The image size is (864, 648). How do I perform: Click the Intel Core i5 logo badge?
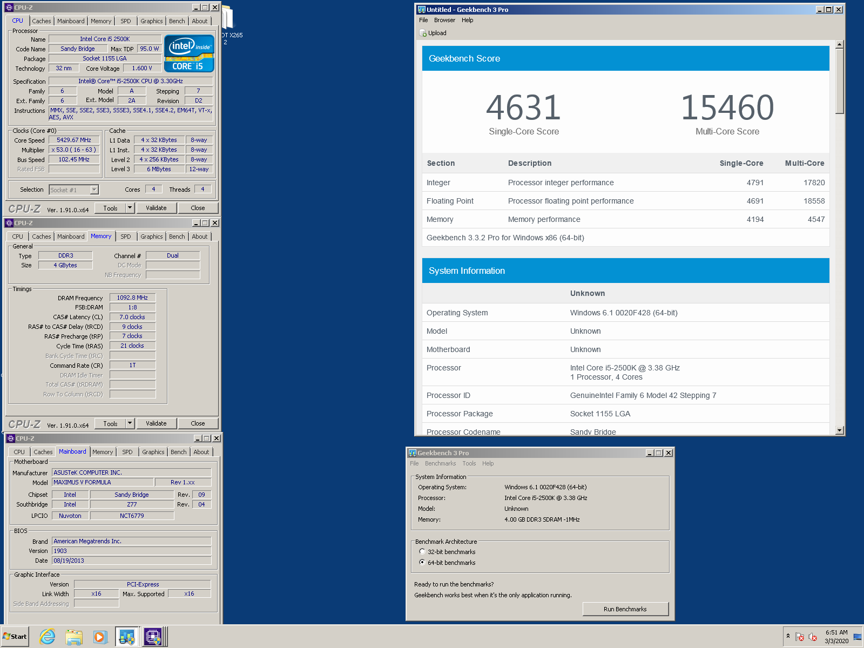click(189, 53)
